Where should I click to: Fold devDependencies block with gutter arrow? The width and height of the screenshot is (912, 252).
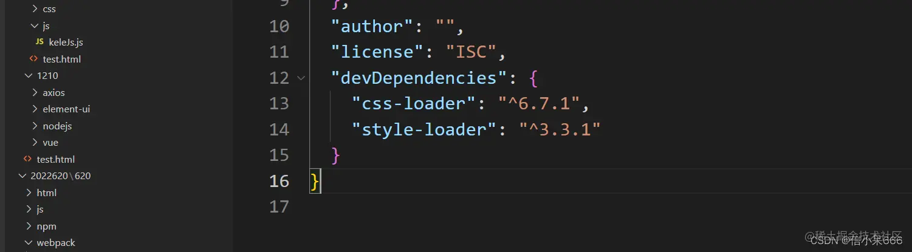pyautogui.click(x=301, y=78)
